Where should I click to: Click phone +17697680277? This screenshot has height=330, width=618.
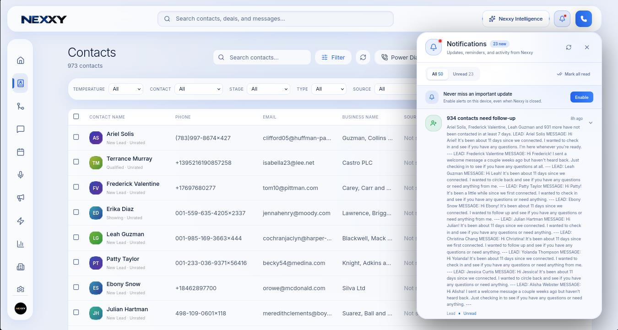(x=195, y=188)
